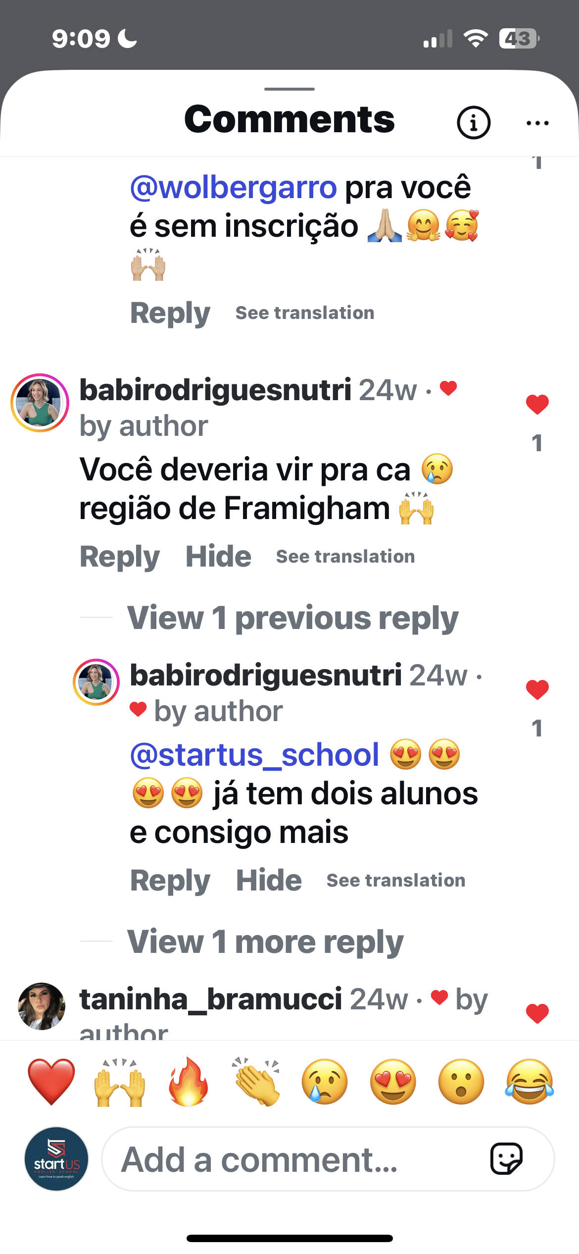Insert the tears of joy quick emoji
579x1254 pixels.
pyautogui.click(x=530, y=1082)
